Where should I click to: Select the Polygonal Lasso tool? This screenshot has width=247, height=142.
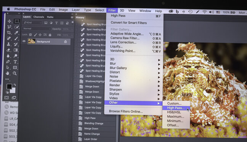click(9, 27)
